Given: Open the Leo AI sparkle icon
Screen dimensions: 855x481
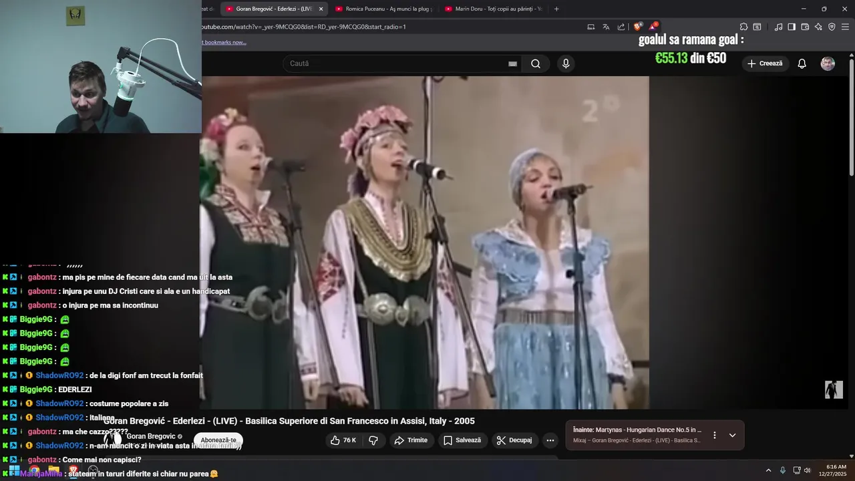Looking at the screenshot, I should 818,27.
